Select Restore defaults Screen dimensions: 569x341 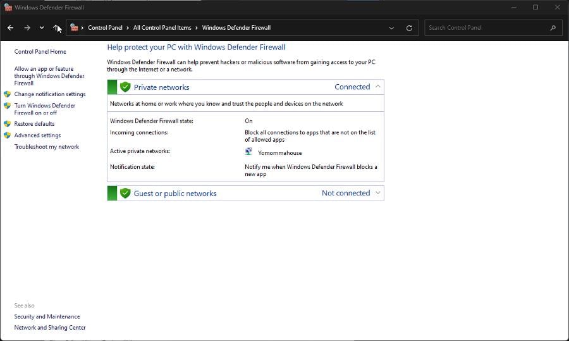(34, 124)
